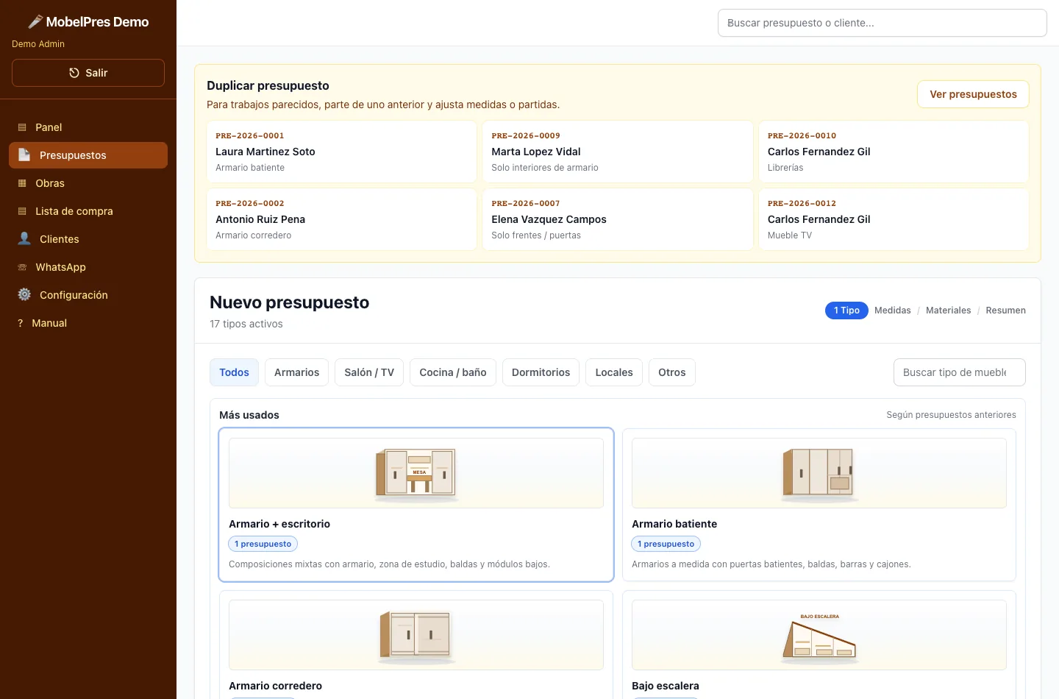Viewport: 1059px width, 699px height.
Task: Choose the Bajo escalera title
Action: click(x=666, y=686)
